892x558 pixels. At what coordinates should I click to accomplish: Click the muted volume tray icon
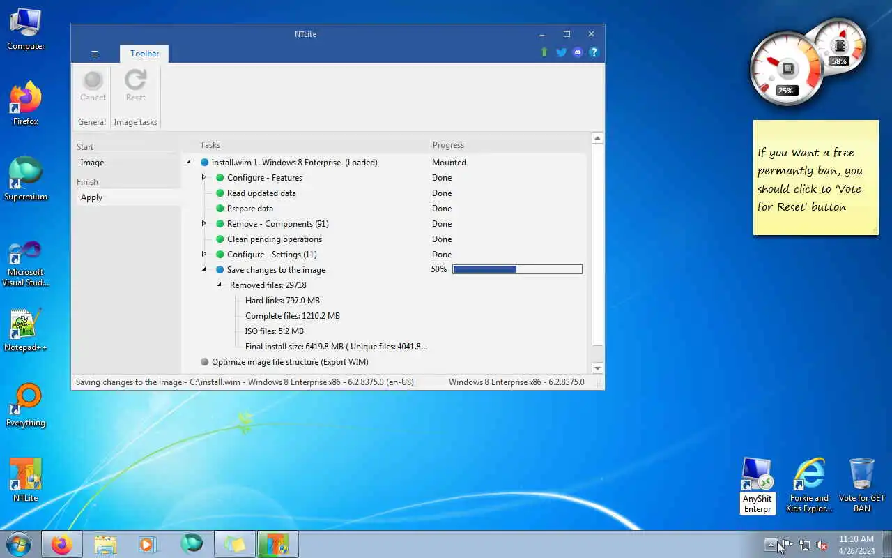click(x=822, y=545)
